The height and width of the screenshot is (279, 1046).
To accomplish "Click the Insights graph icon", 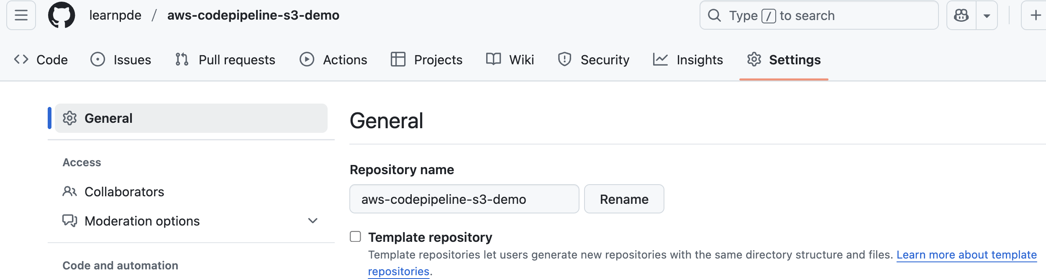I will tap(660, 59).
